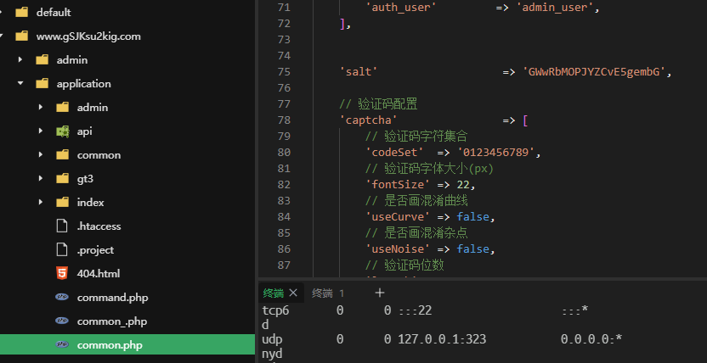Click line number 78 in the gutter
The width and height of the screenshot is (707, 363).
coord(284,120)
